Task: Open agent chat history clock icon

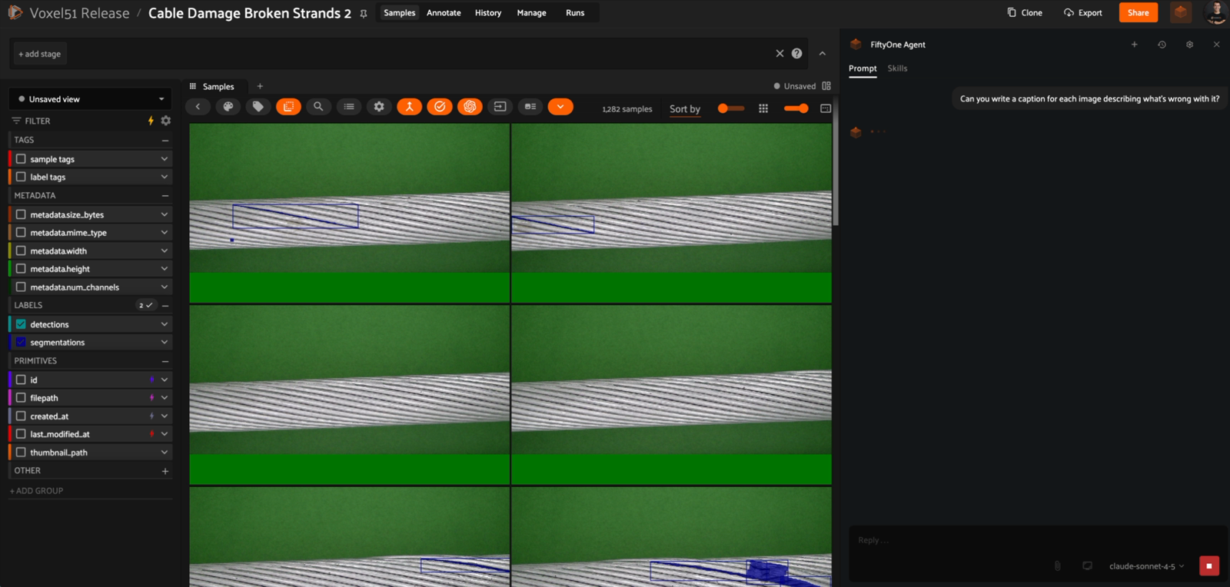Action: pyautogui.click(x=1162, y=45)
